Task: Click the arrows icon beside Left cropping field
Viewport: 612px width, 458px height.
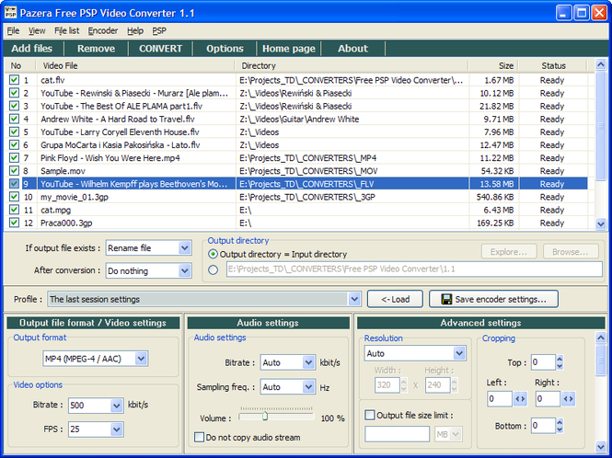Action: pyautogui.click(x=520, y=399)
